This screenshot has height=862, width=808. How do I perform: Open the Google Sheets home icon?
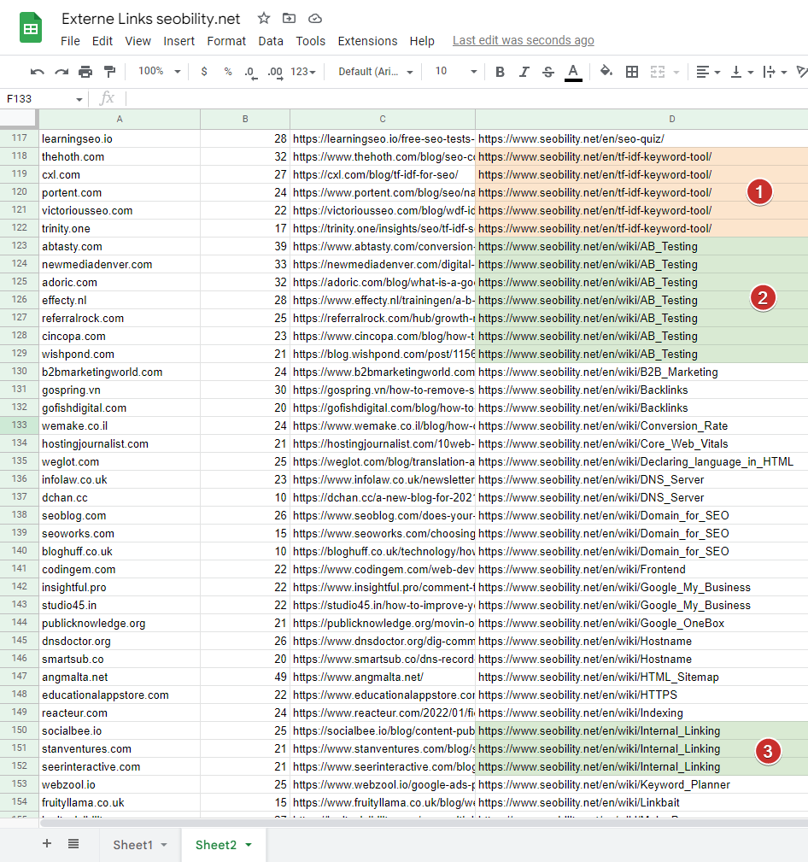pyautogui.click(x=31, y=27)
